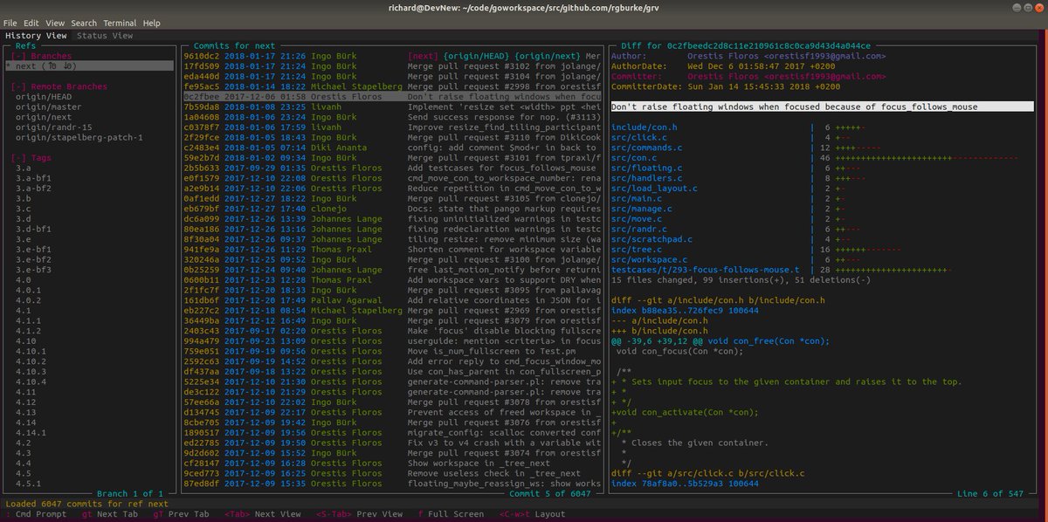The width and height of the screenshot is (1048, 522).
Task: Select commit 941fe9a by Thomas Praxl
Action: pos(392,249)
